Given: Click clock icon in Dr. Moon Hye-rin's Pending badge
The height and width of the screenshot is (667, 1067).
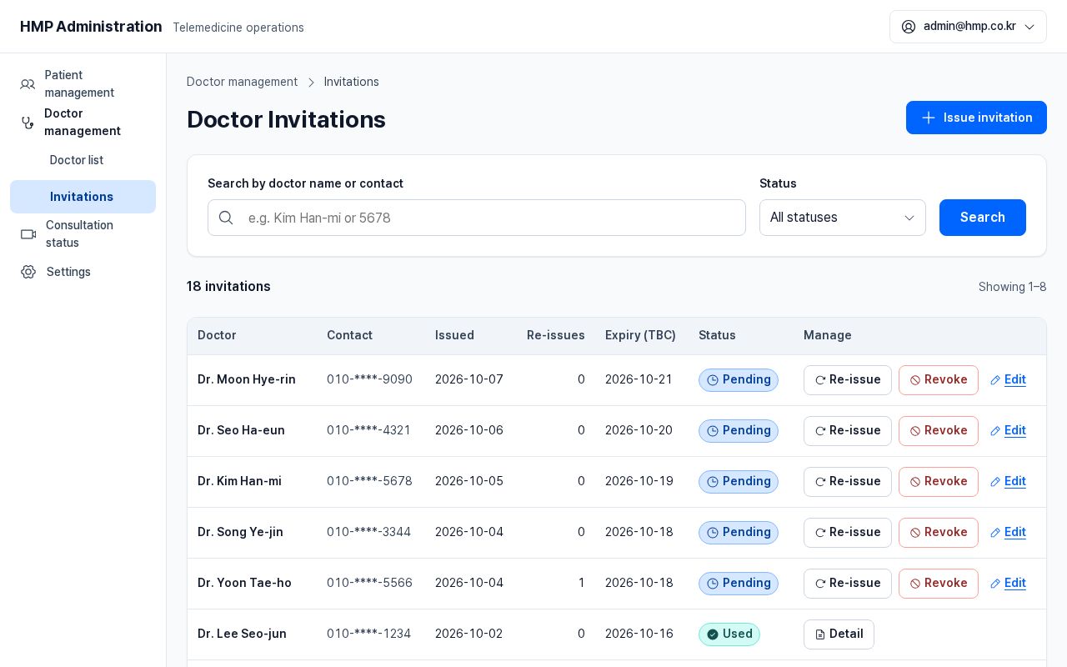Looking at the screenshot, I should [x=713, y=380].
